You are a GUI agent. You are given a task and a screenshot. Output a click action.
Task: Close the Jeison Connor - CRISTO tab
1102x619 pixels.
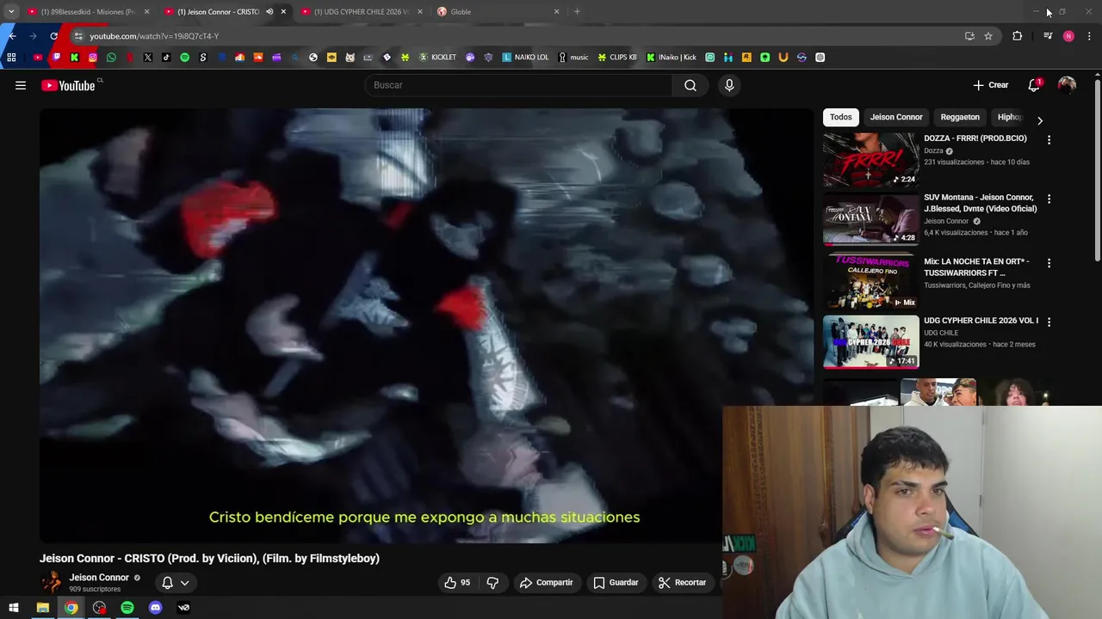tap(283, 12)
